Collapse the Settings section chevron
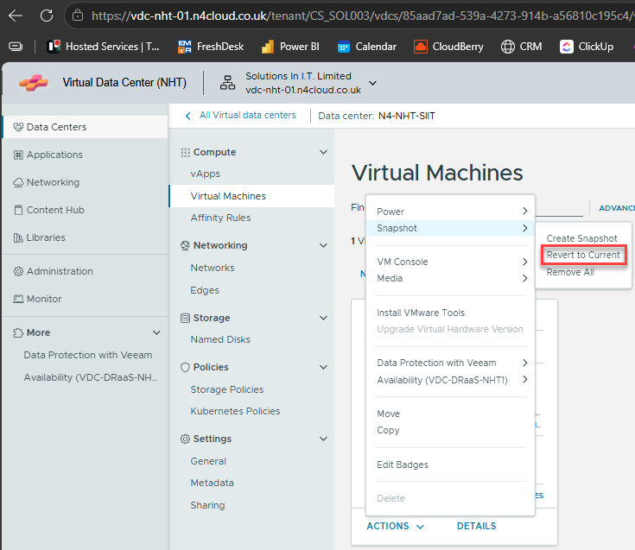 tap(323, 439)
